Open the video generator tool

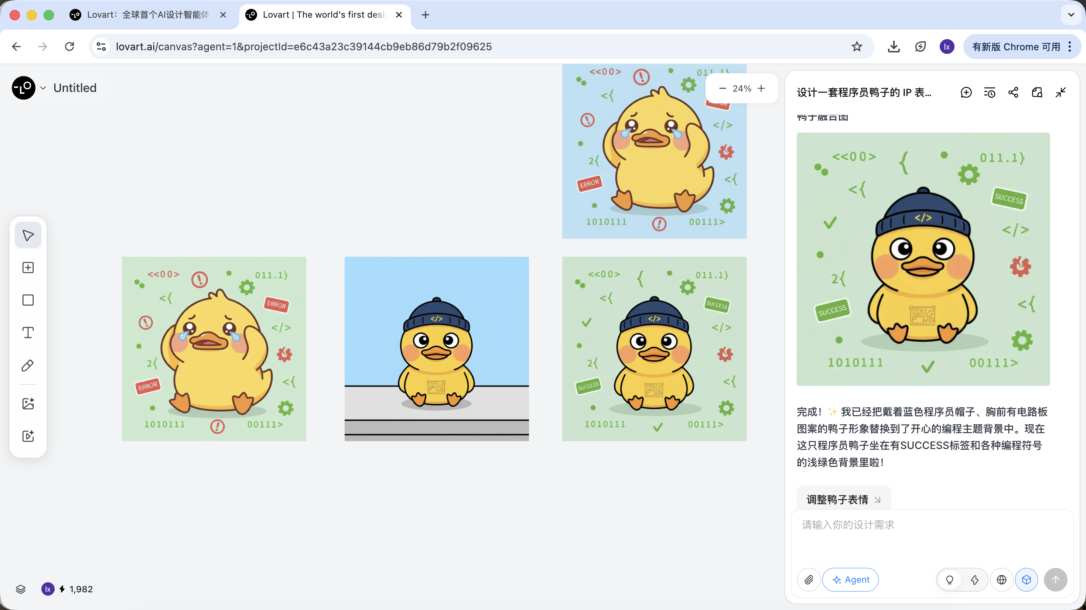[28, 436]
